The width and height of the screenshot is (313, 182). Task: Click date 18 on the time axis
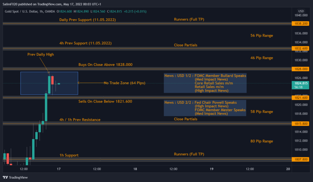135,169
